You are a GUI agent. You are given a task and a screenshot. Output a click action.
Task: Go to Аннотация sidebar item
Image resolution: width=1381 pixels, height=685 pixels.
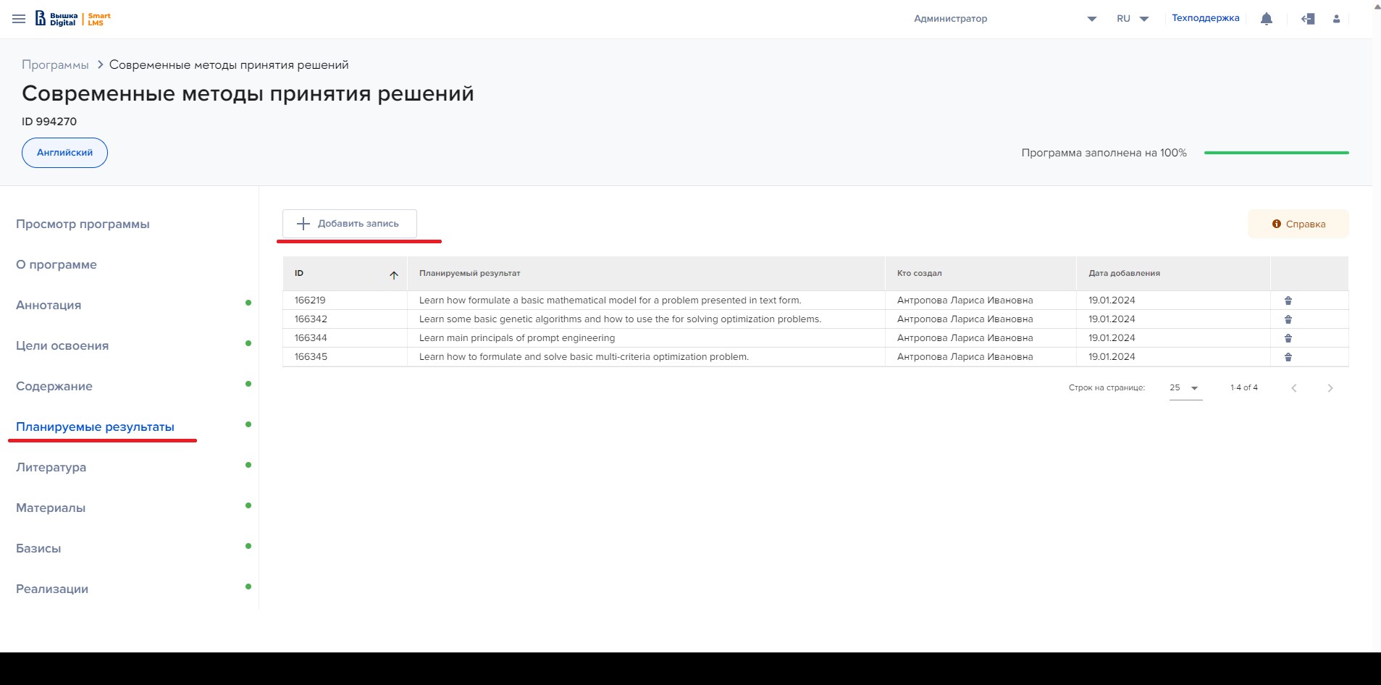click(x=49, y=305)
